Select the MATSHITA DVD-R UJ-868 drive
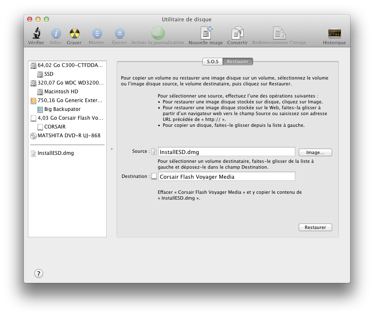The height and width of the screenshot is (316, 374). (67, 136)
